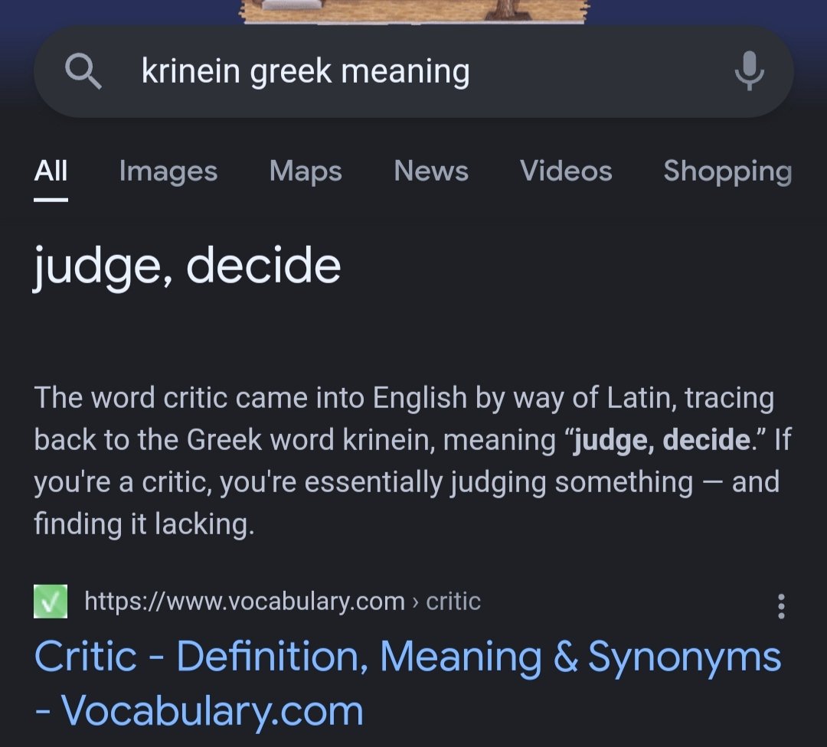Start voice search with the microphone

pyautogui.click(x=749, y=72)
